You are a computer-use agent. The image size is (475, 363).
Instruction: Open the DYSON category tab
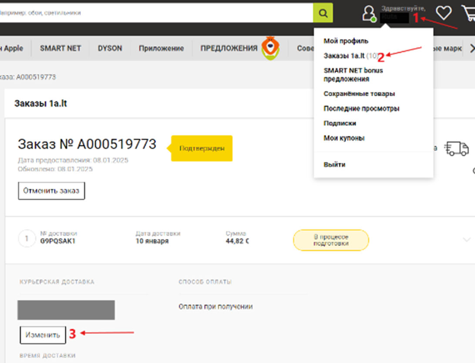110,48
